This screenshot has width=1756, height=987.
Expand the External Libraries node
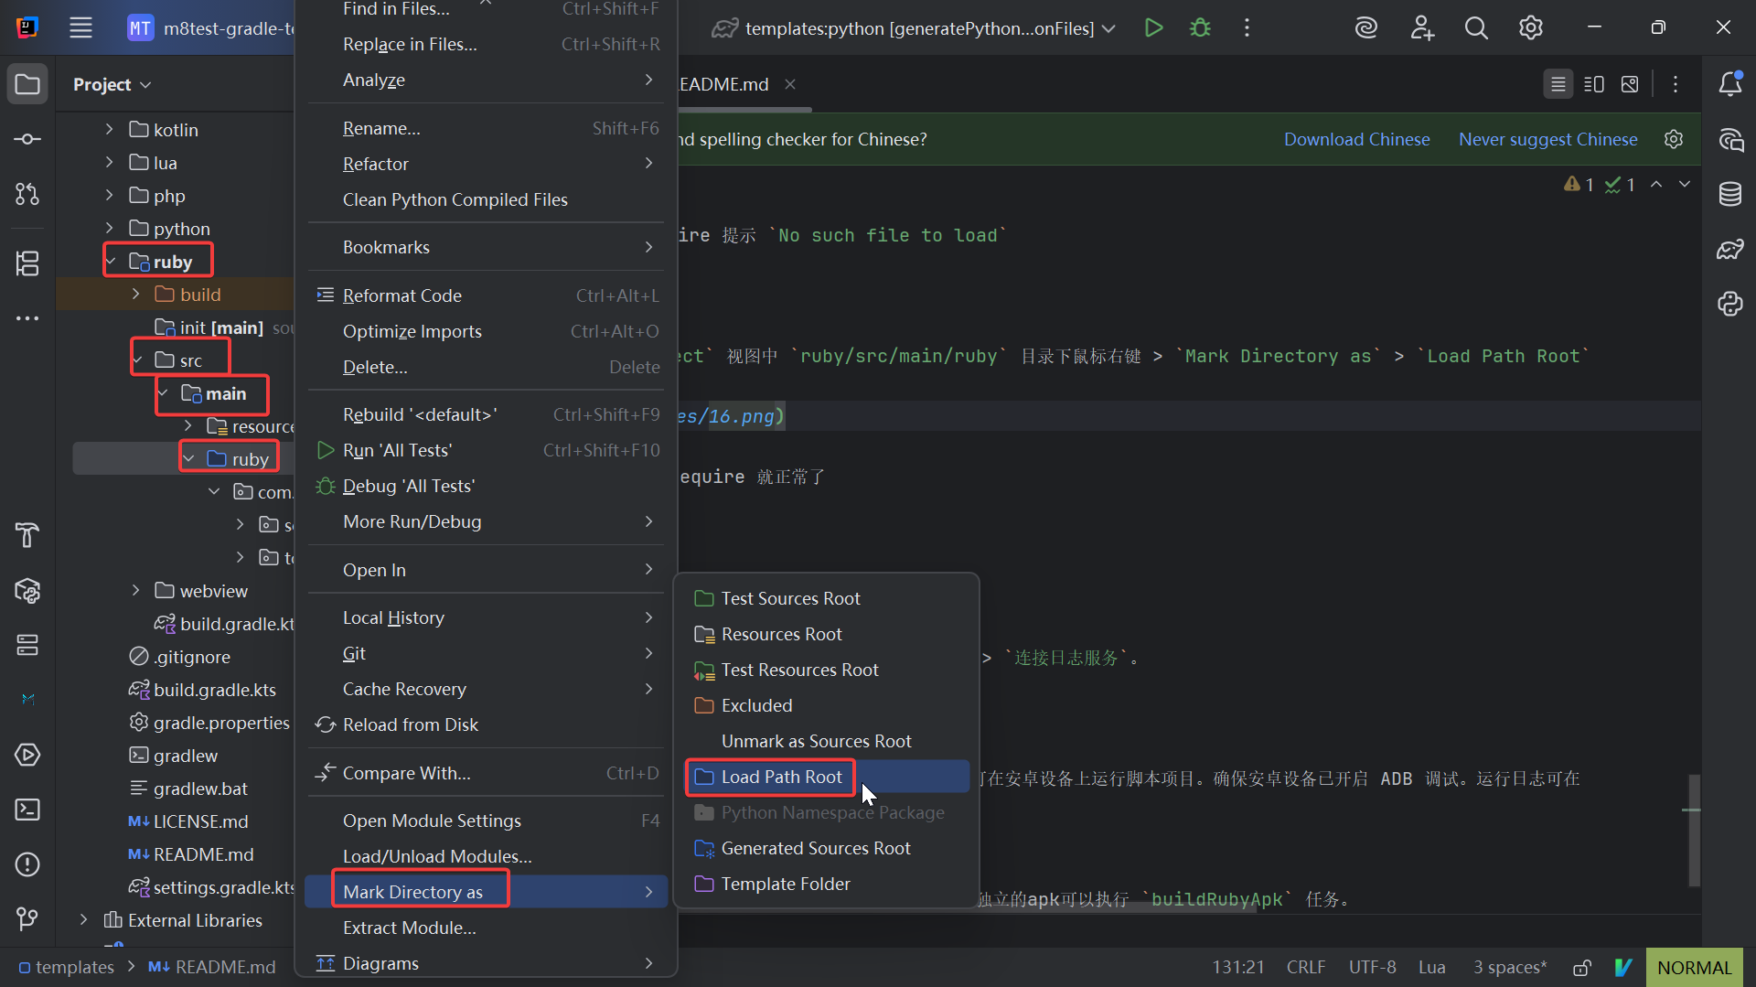[x=83, y=920]
